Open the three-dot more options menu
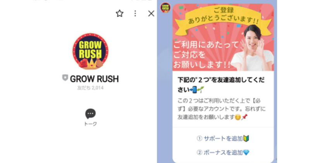The height and width of the screenshot is (163, 310). [135, 14]
